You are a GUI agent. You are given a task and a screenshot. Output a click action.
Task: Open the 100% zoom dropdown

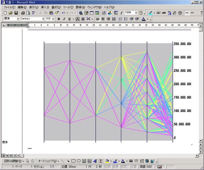coord(136,13)
